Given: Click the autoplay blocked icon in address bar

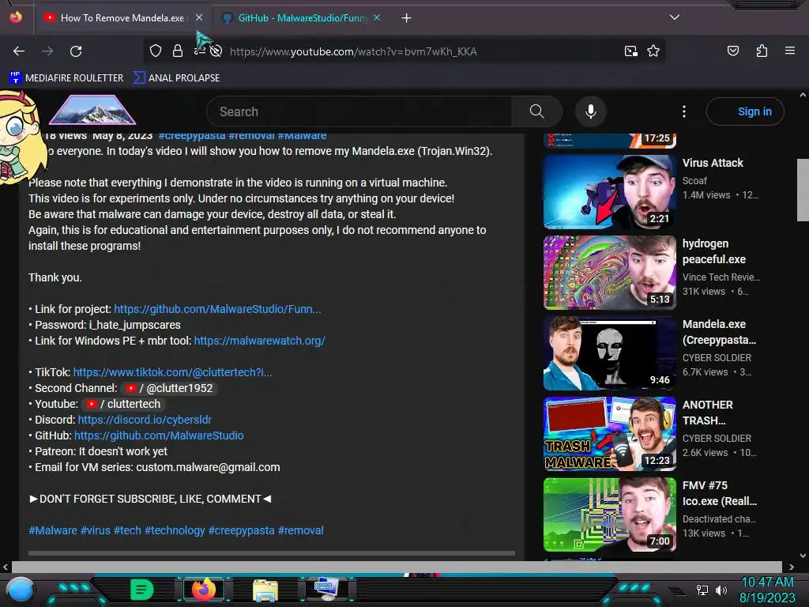Looking at the screenshot, I should click(216, 51).
